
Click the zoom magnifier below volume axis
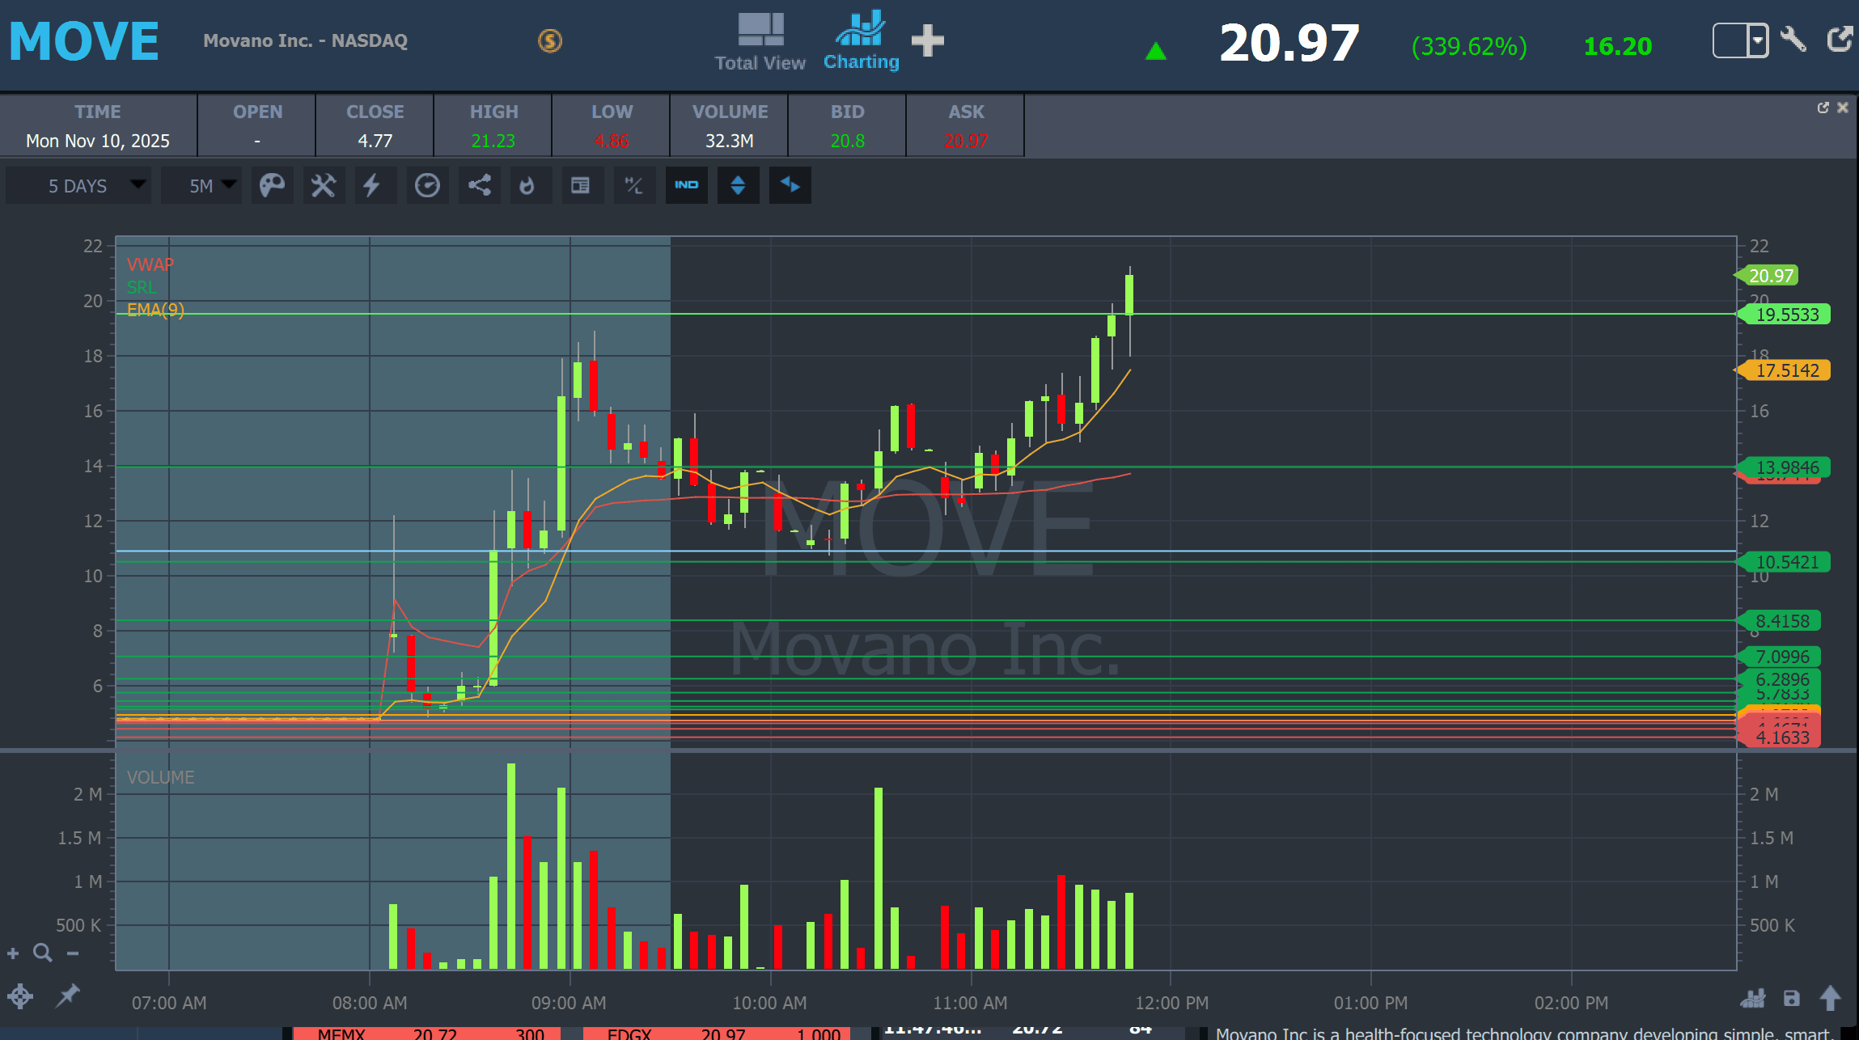click(x=43, y=953)
